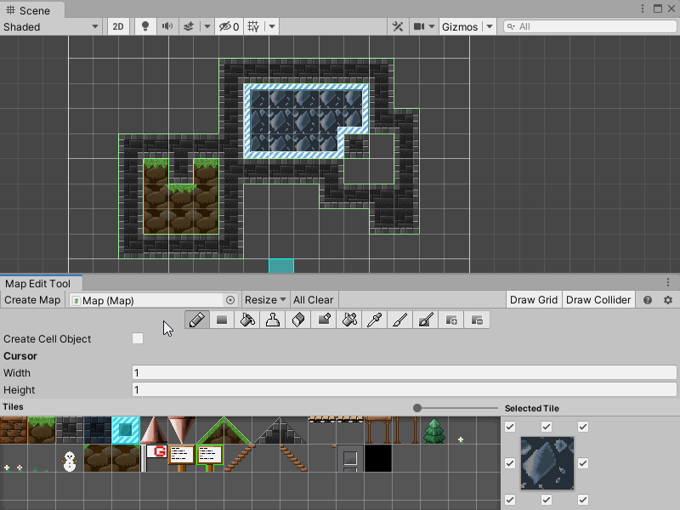The height and width of the screenshot is (510, 680).
Task: Expand the Gizmos dropdown arrow
Action: pos(490,26)
